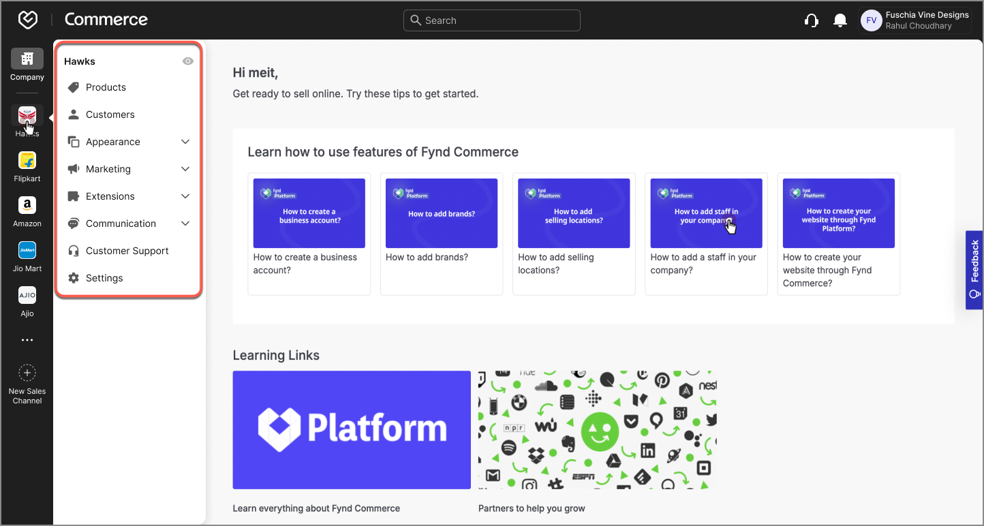Add a New Sales Channel
984x526 pixels.
(27, 373)
